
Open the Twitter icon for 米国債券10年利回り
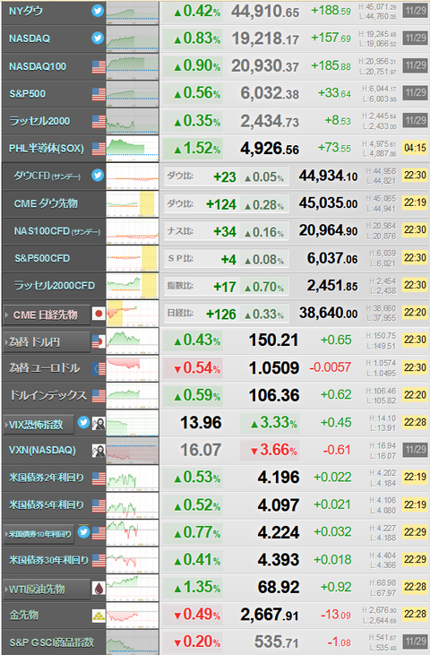(x=83, y=531)
